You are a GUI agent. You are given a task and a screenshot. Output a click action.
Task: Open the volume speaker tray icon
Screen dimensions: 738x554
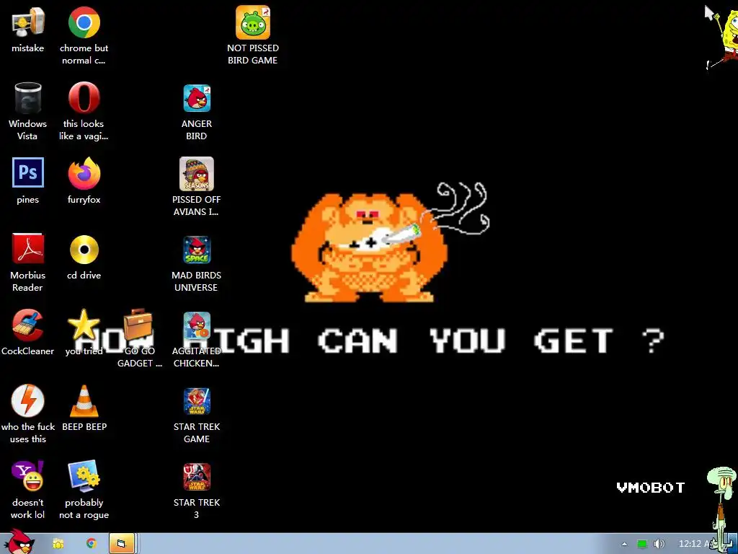coord(659,544)
